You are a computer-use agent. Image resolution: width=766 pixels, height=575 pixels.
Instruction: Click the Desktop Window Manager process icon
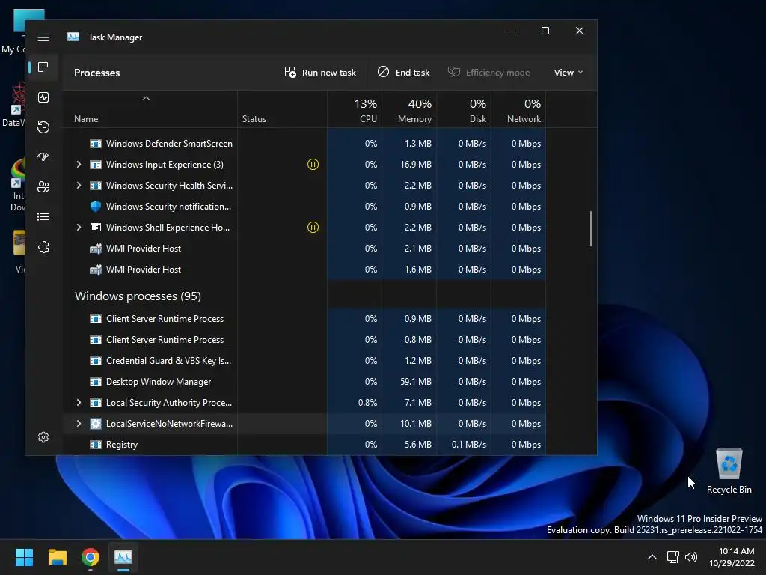(96, 381)
